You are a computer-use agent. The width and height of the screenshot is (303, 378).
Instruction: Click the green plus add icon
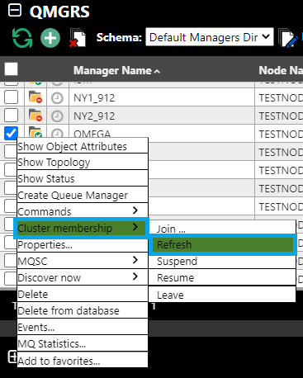pyautogui.click(x=50, y=38)
